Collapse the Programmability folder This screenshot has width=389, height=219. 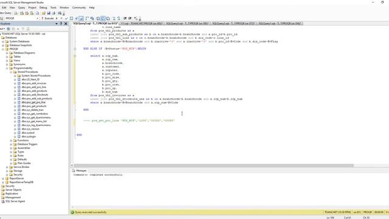pyautogui.click(x=7, y=68)
